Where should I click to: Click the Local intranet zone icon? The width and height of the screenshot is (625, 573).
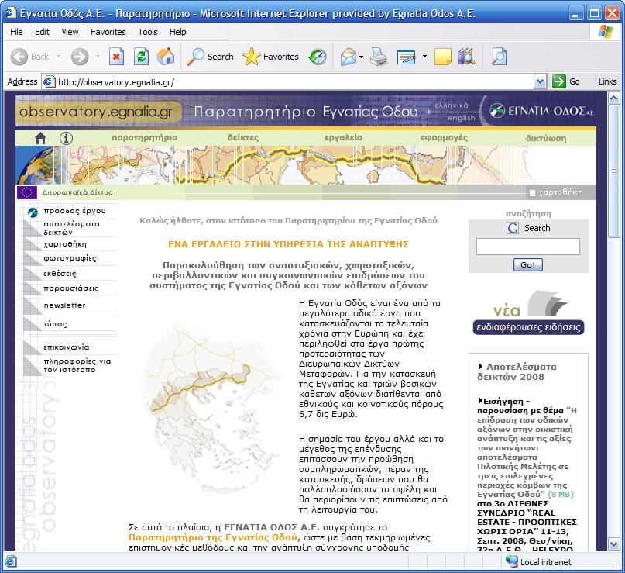tap(511, 561)
